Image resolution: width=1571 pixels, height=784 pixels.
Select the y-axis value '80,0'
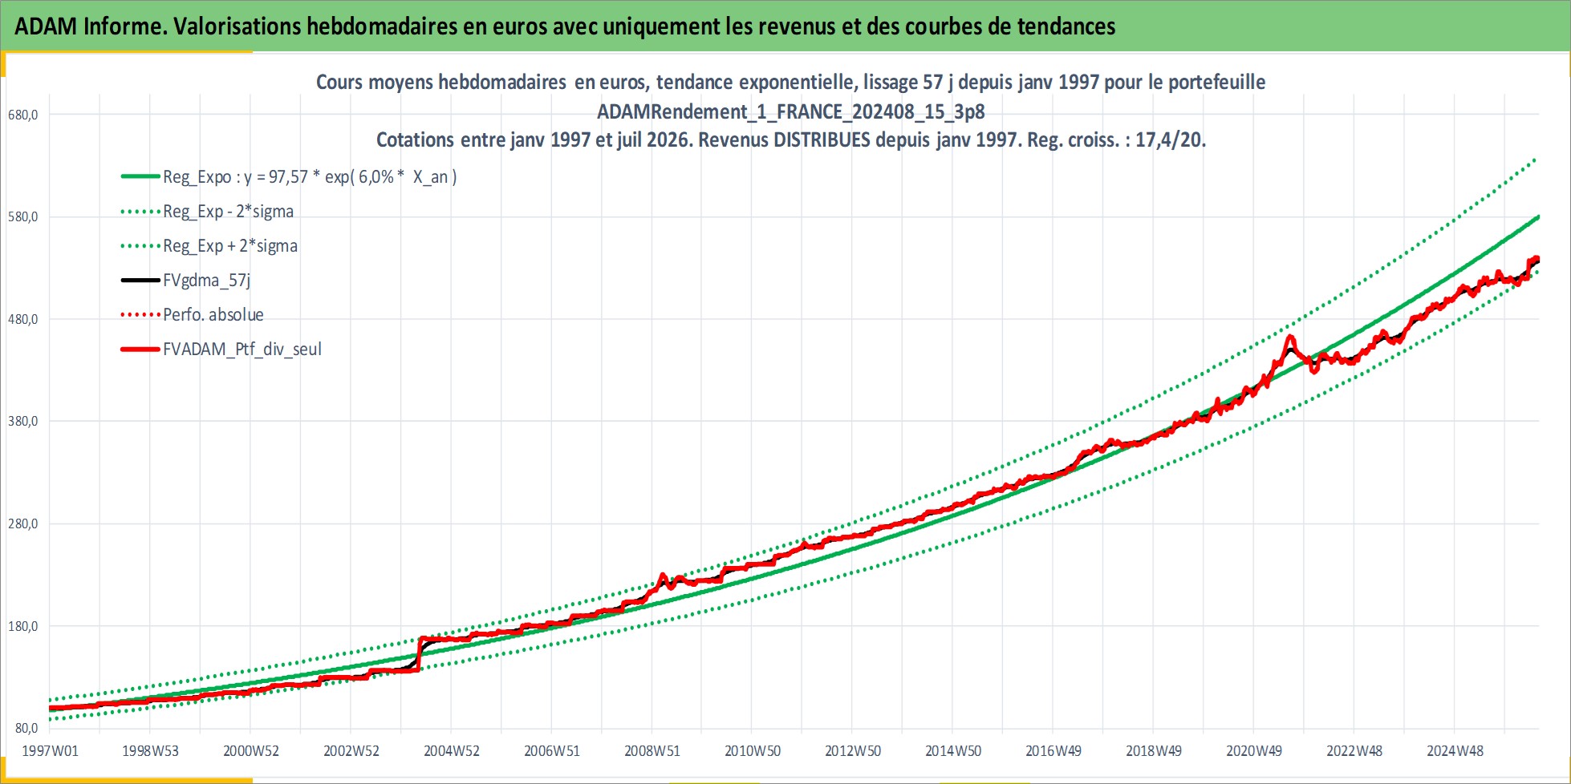(26, 729)
